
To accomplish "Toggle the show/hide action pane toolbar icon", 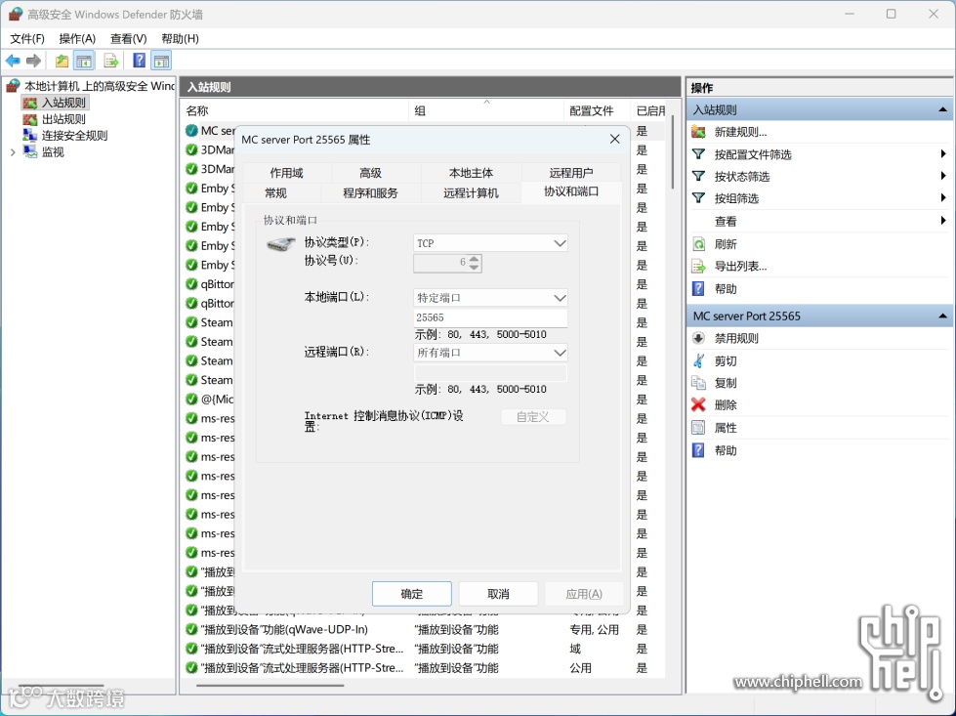I will (x=161, y=61).
